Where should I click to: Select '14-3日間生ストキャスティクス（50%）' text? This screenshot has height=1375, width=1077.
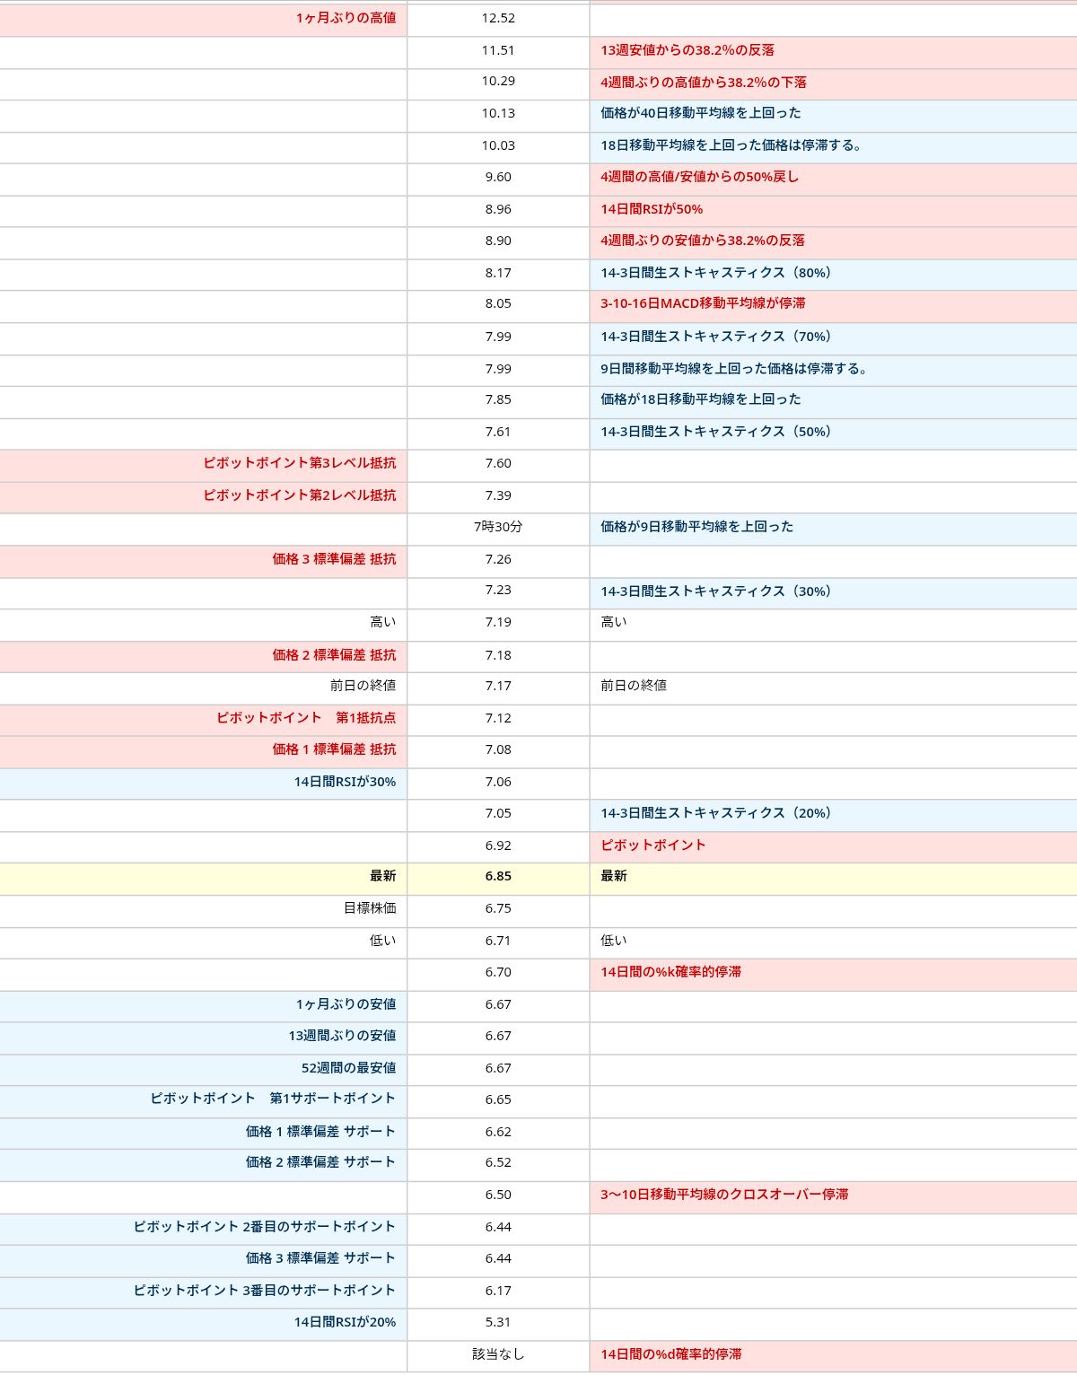tap(719, 432)
